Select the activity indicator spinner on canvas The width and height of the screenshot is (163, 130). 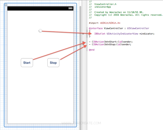pos(40,31)
